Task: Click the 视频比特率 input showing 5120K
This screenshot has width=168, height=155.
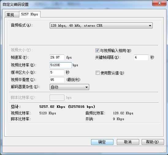Action: 61,65
